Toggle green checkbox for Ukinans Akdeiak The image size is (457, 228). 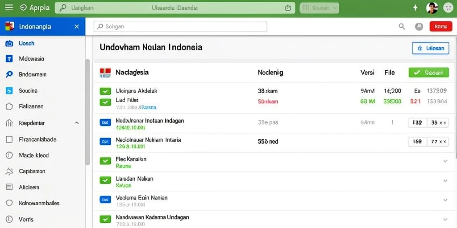pyautogui.click(x=105, y=91)
